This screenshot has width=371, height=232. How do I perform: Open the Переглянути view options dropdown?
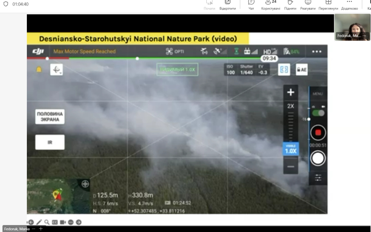(x=328, y=5)
